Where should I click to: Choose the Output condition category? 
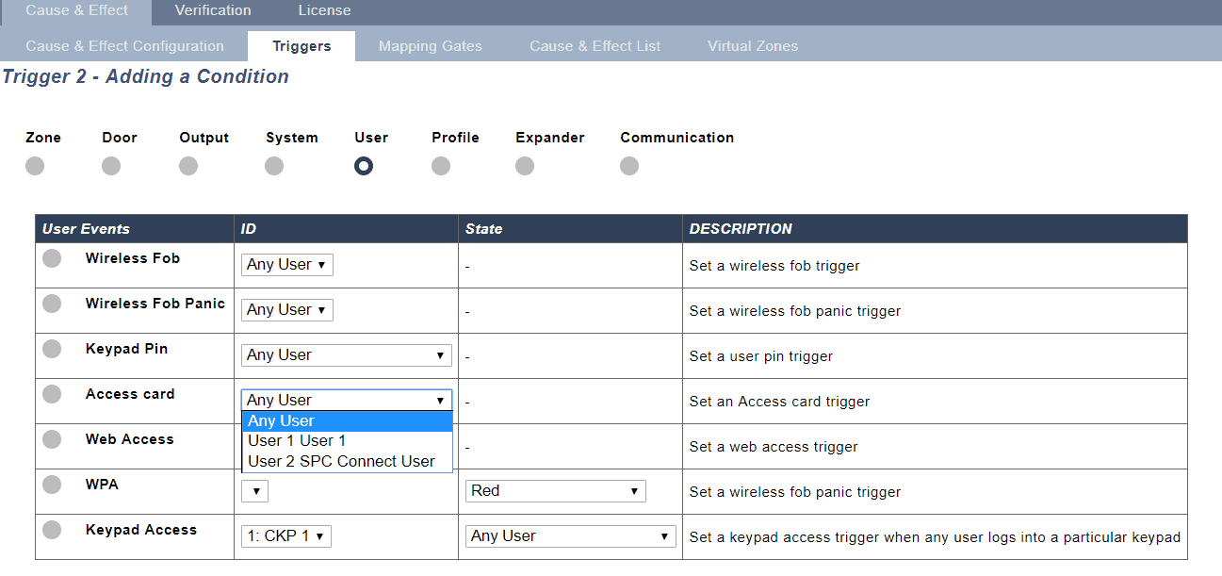188,166
